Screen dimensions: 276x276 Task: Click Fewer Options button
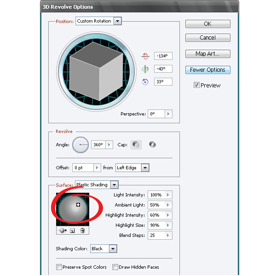click(208, 70)
